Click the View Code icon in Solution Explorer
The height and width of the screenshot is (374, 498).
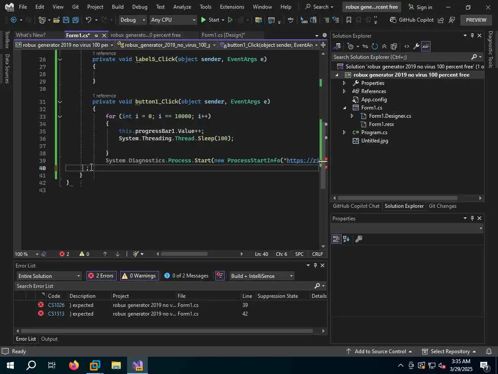pos(406,46)
